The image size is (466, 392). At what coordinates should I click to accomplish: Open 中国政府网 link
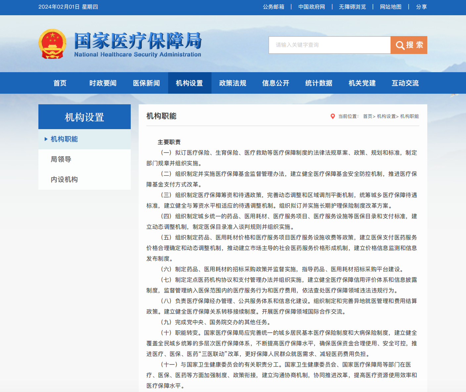click(311, 7)
